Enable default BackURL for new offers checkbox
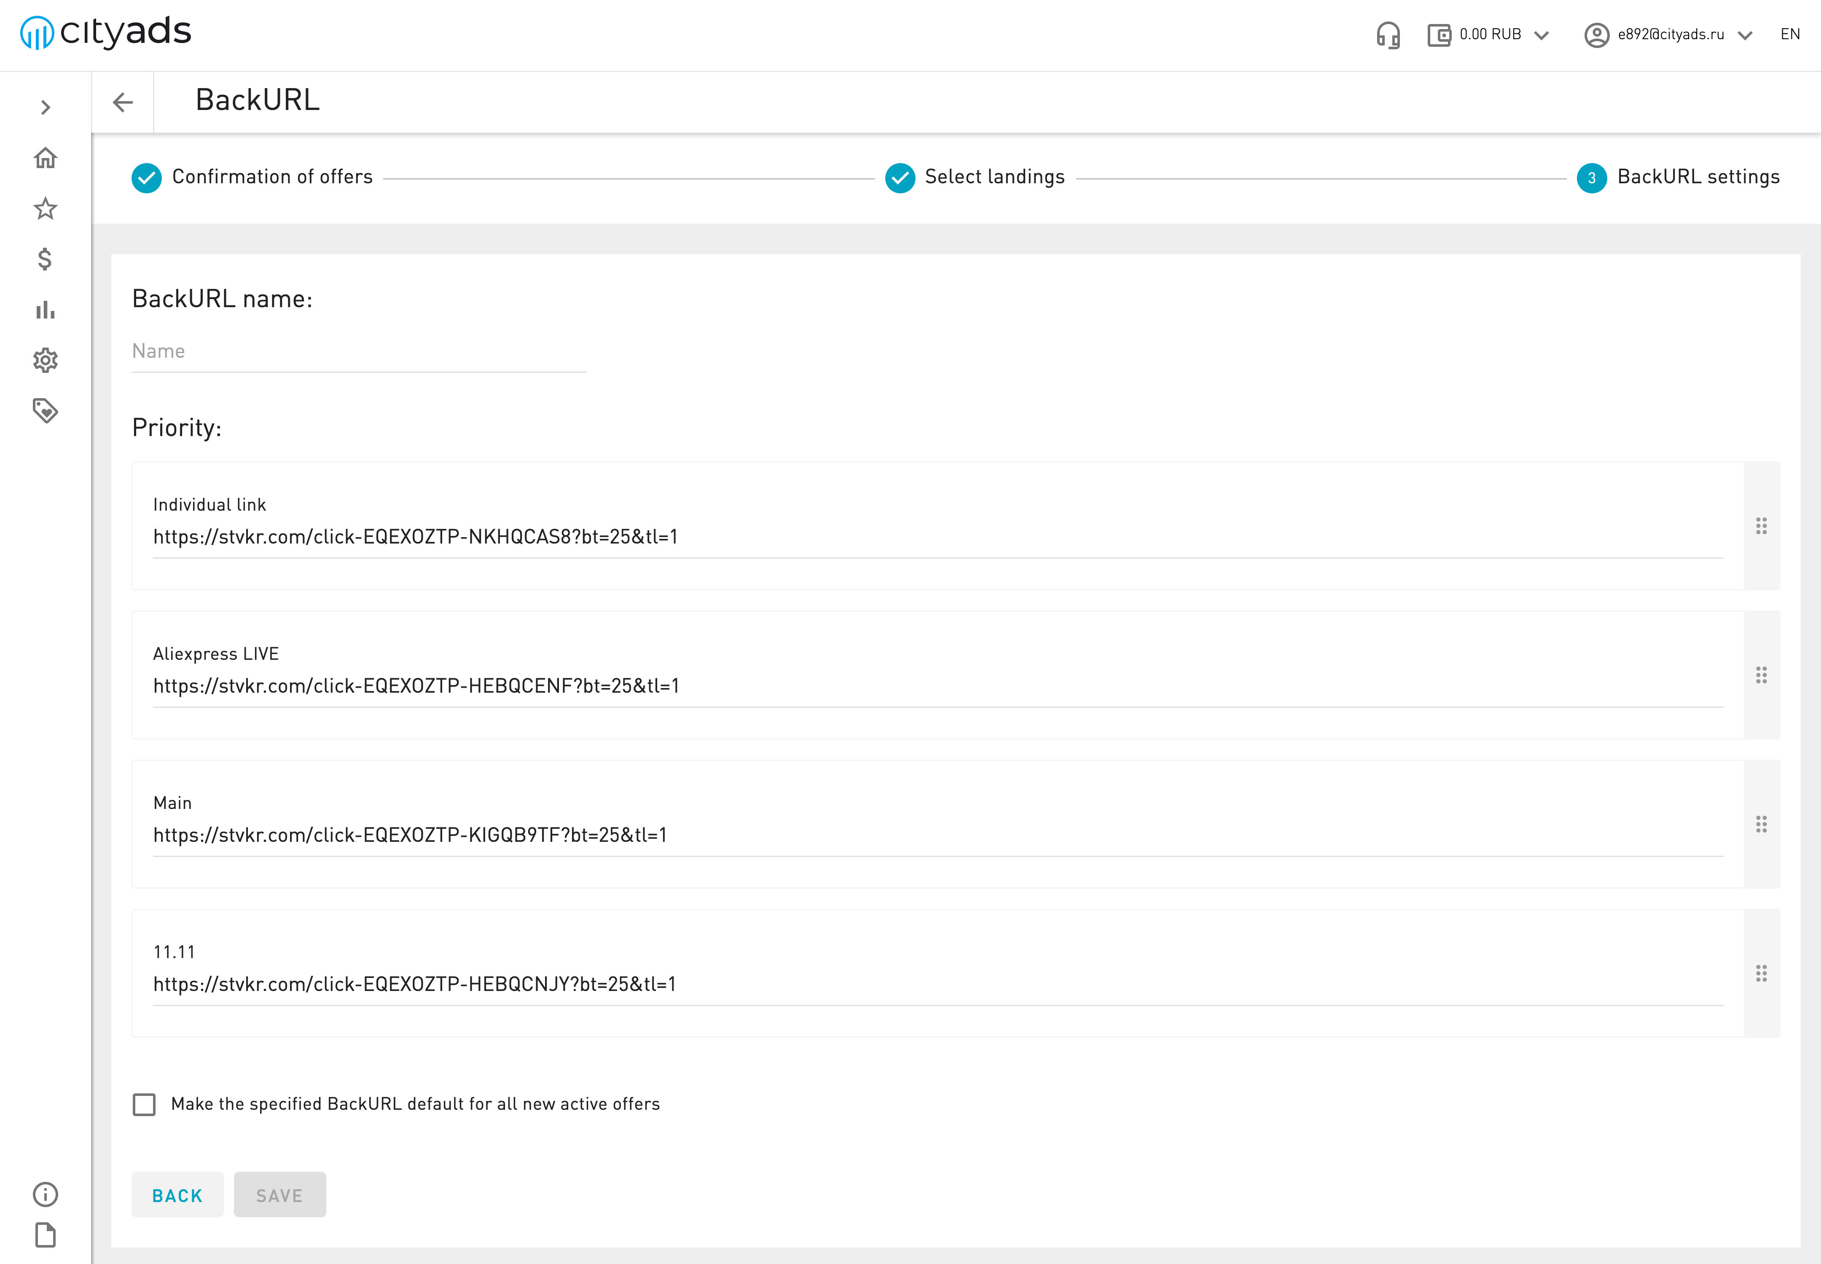1821x1264 pixels. point(144,1104)
